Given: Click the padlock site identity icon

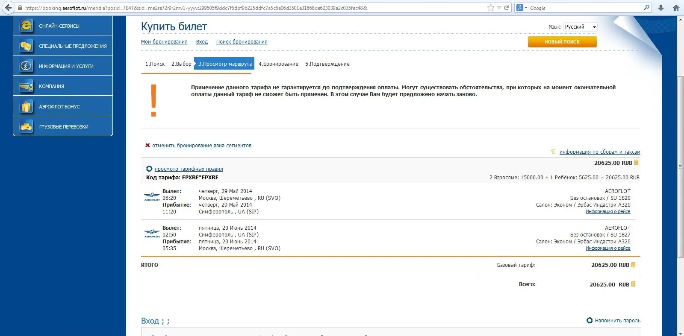Looking at the screenshot, I should 20,8.
